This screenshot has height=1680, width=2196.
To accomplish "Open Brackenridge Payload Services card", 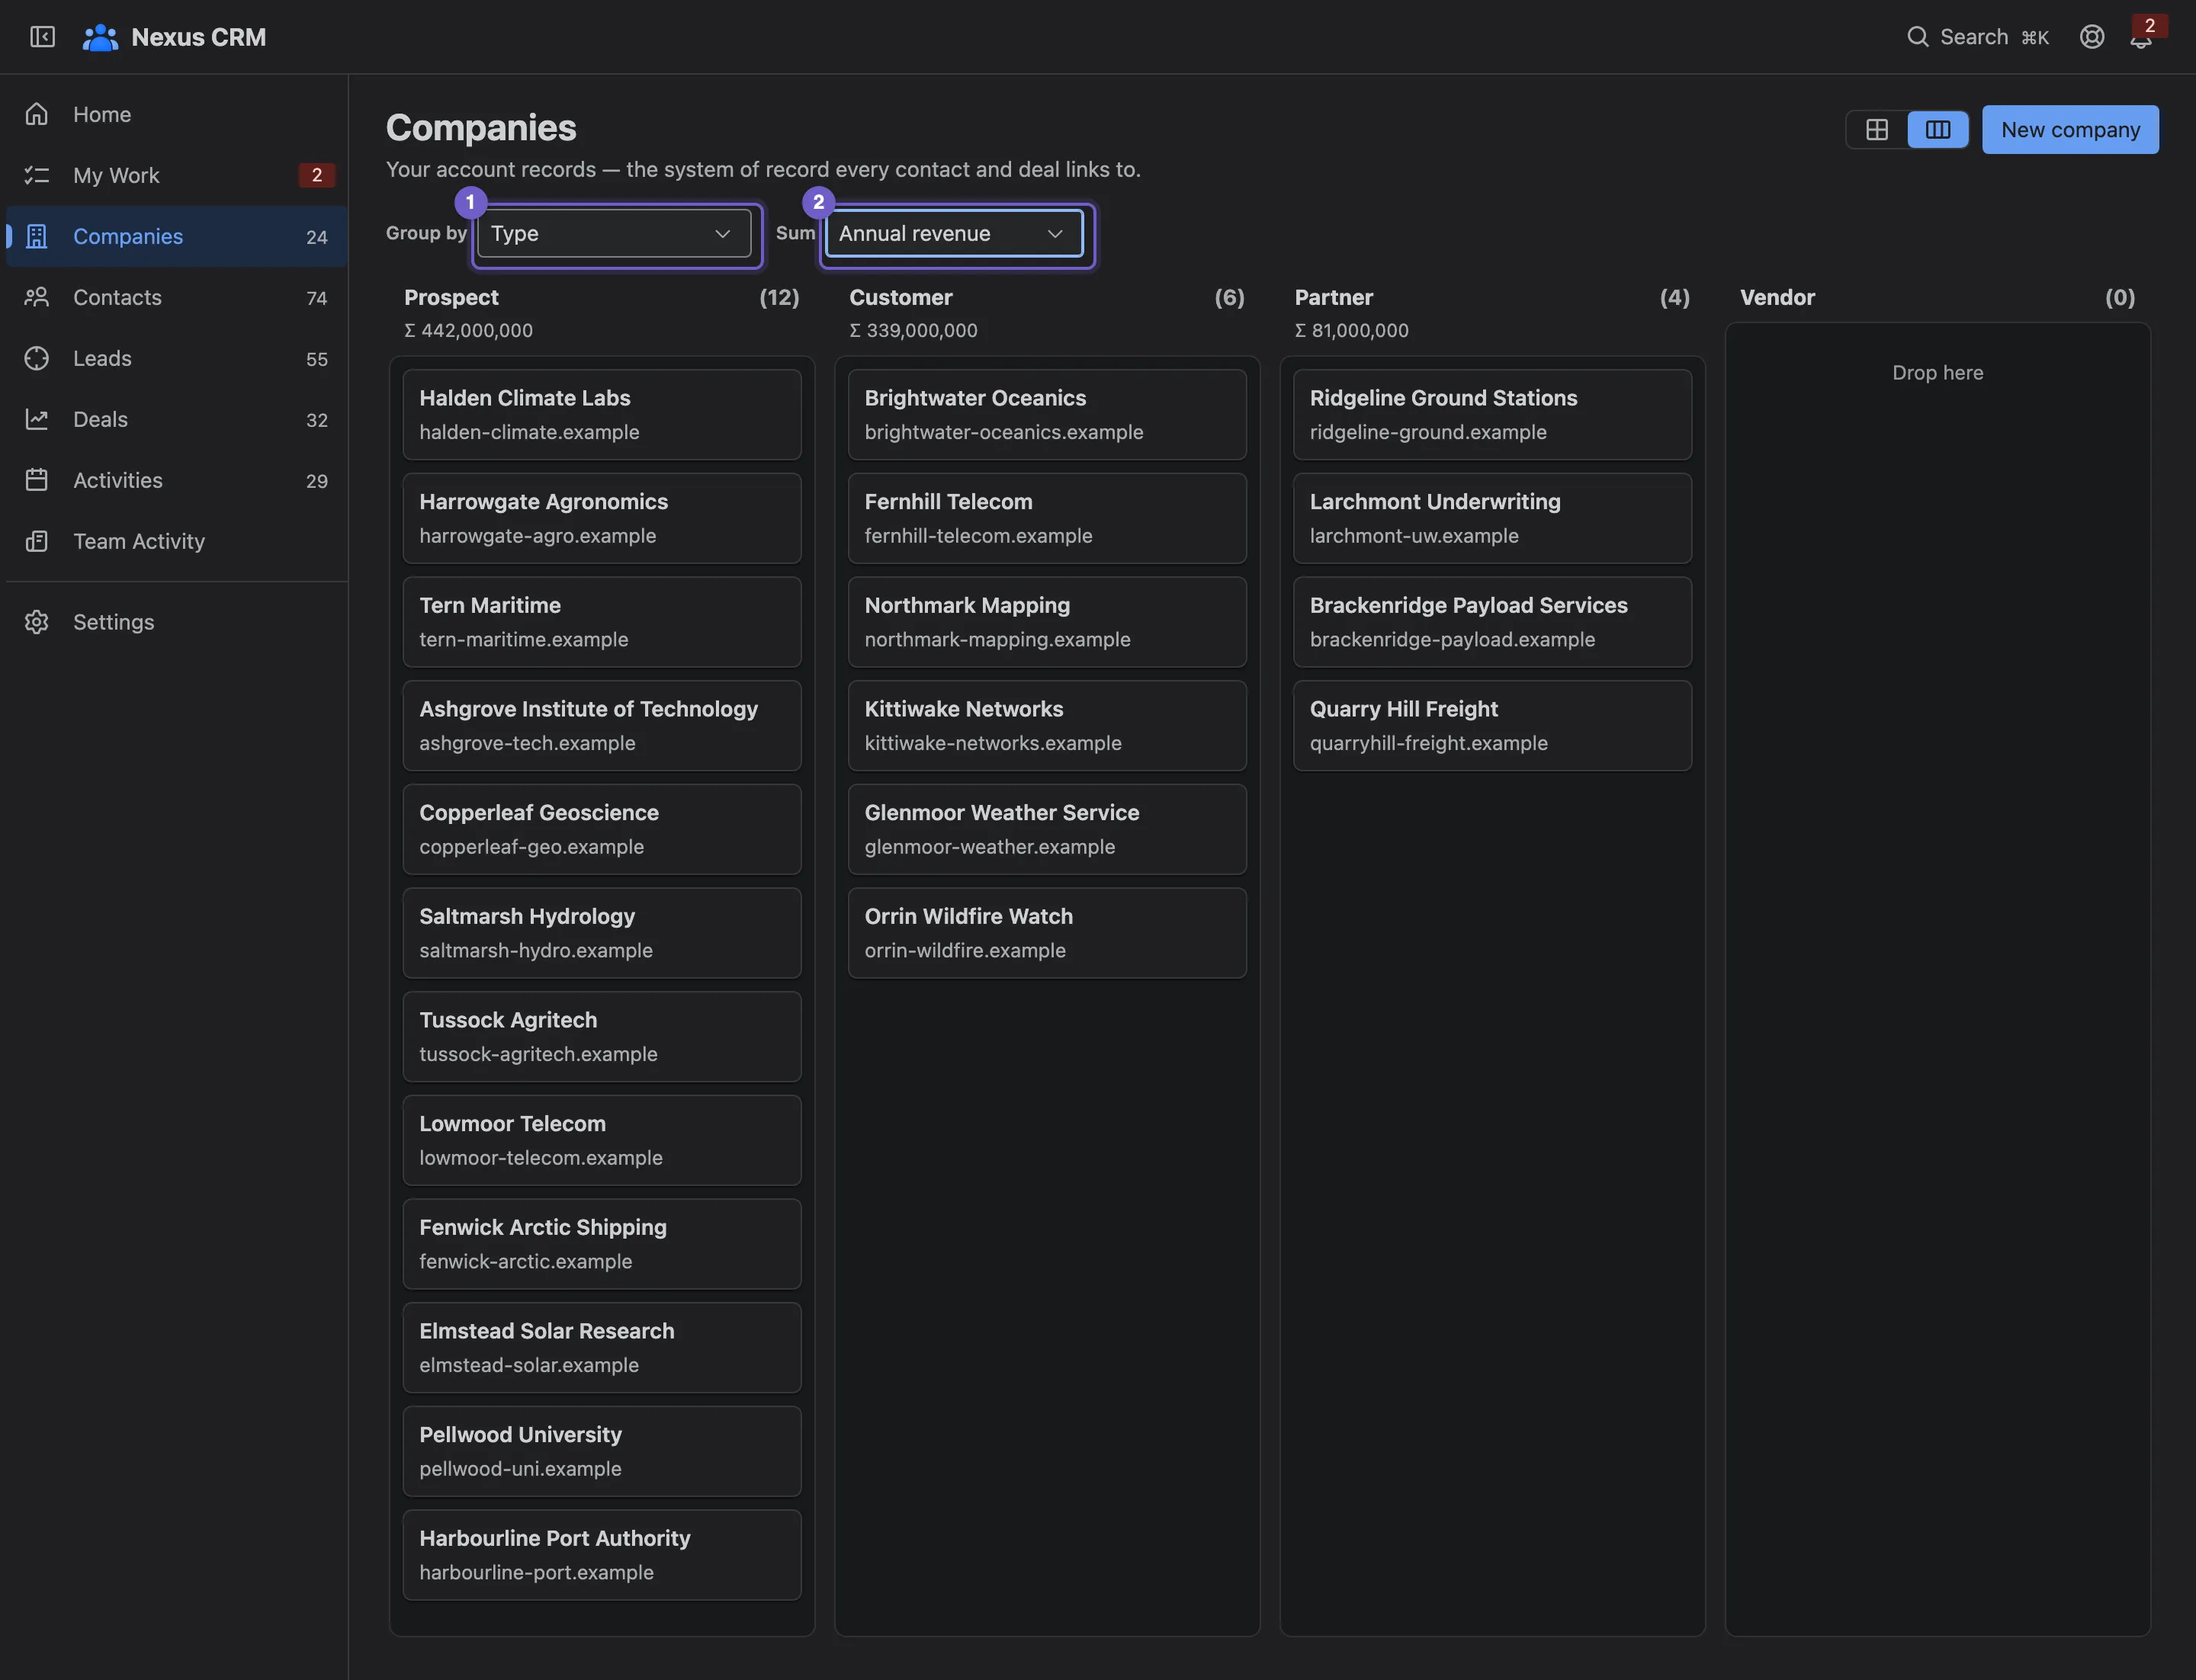I will pyautogui.click(x=1493, y=622).
